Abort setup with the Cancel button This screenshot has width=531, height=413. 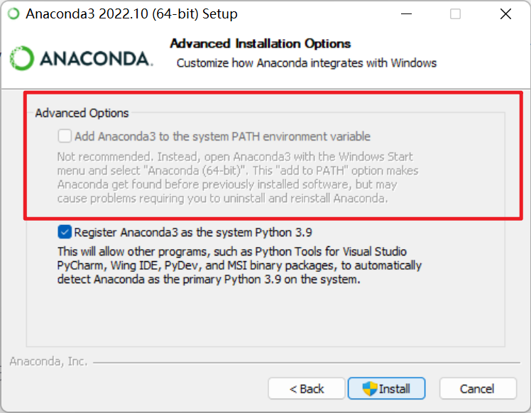tap(478, 389)
